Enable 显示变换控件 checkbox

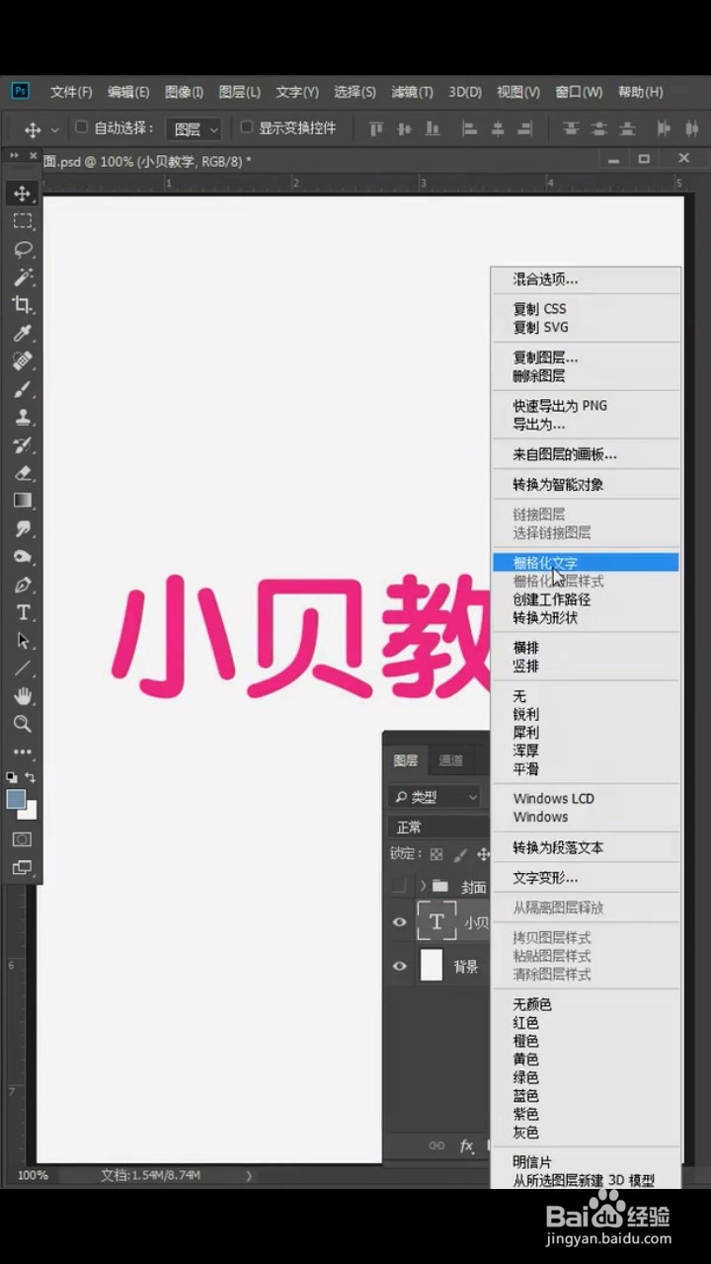247,127
